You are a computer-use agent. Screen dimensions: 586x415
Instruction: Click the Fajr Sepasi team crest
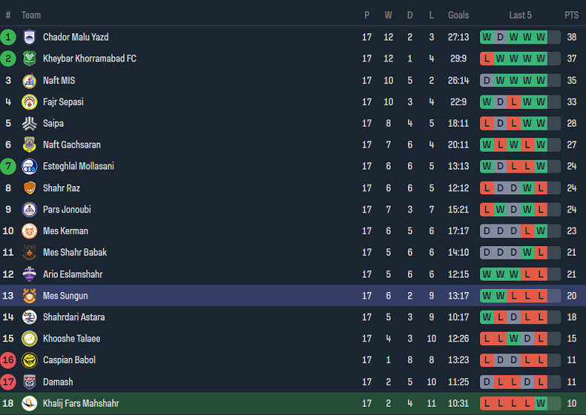(x=29, y=102)
